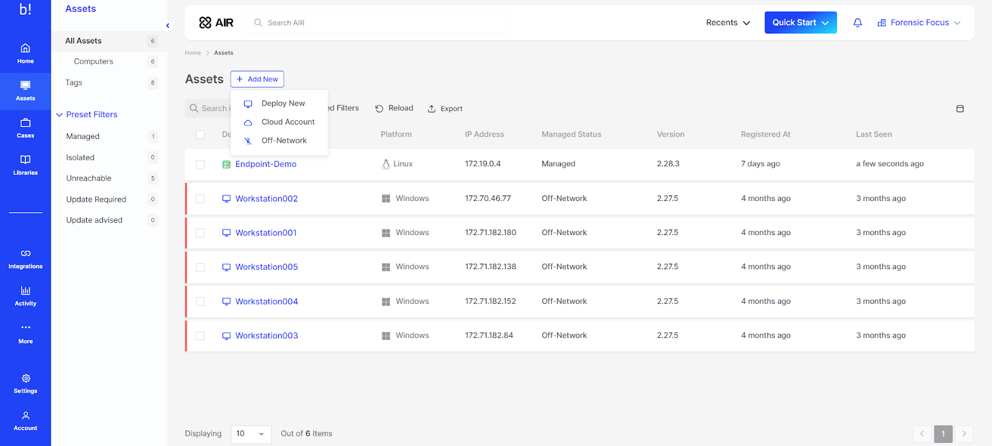Expand the Quick Start dropdown
992x446 pixels.
tap(800, 22)
